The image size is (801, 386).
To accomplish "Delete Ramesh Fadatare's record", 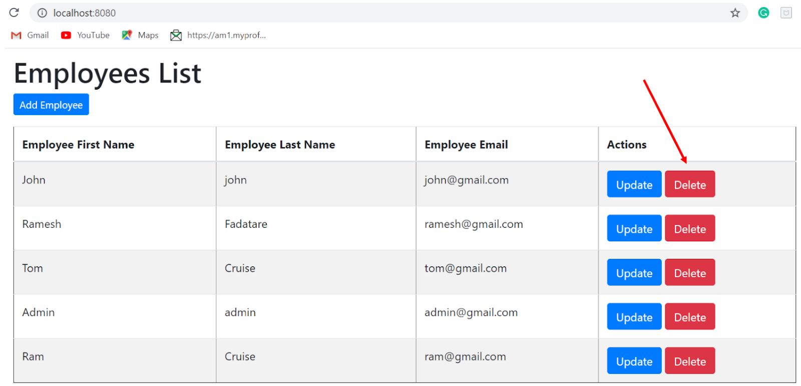I will click(689, 228).
